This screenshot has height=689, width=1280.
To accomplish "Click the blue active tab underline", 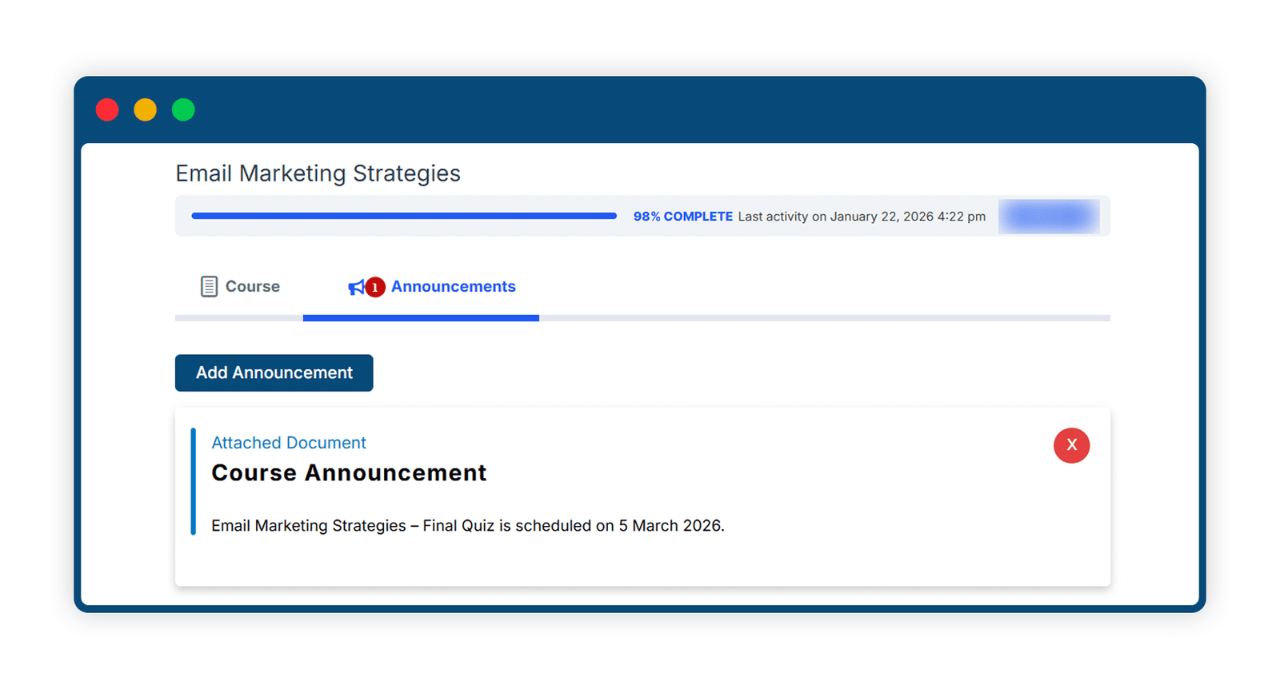I will tap(421, 318).
